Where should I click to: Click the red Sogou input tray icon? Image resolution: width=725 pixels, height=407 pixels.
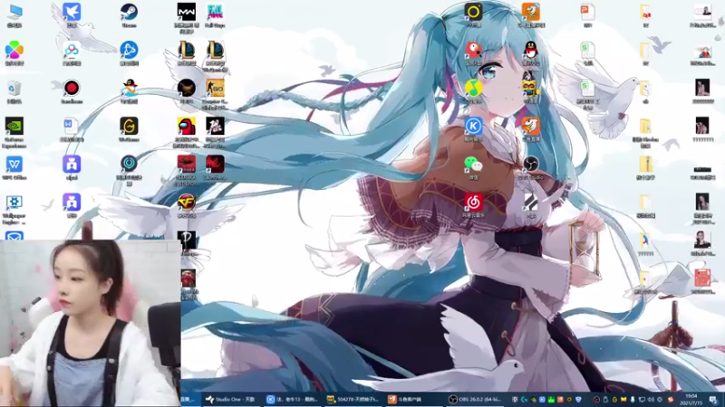point(671,400)
